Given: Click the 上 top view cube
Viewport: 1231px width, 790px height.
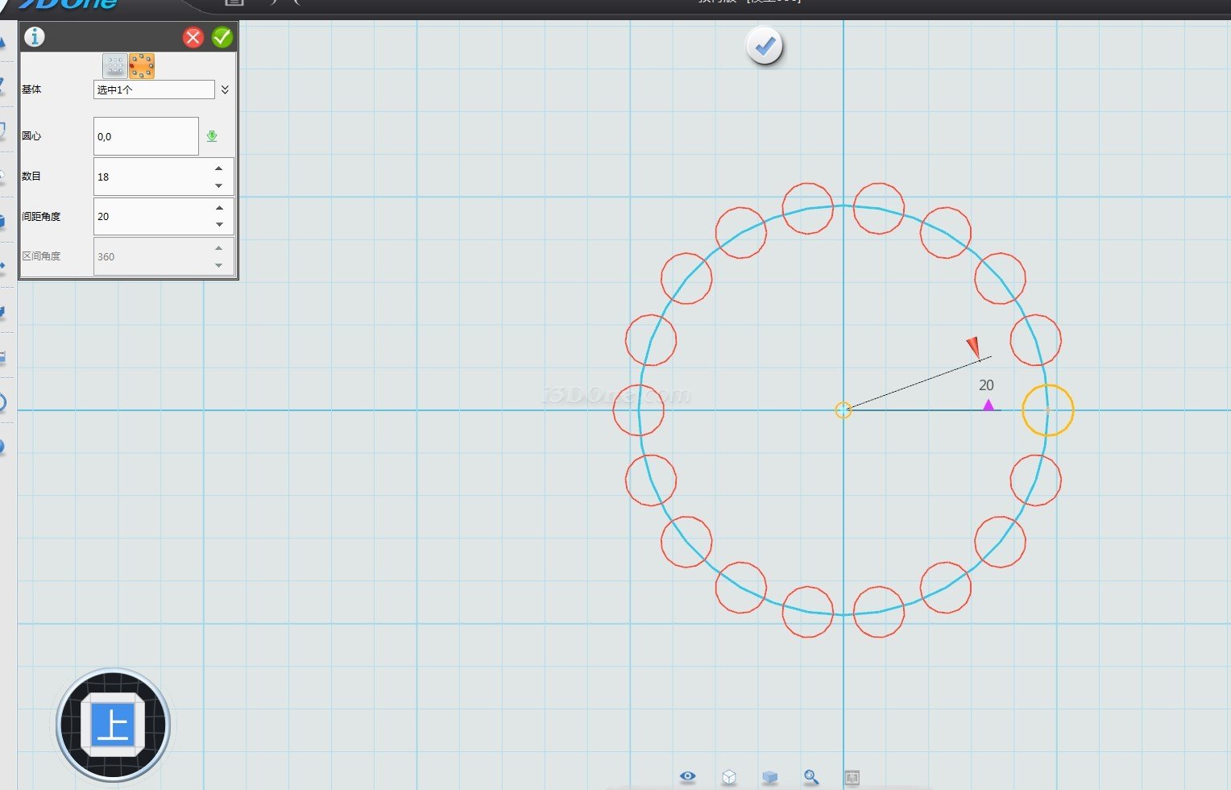Looking at the screenshot, I should [113, 725].
